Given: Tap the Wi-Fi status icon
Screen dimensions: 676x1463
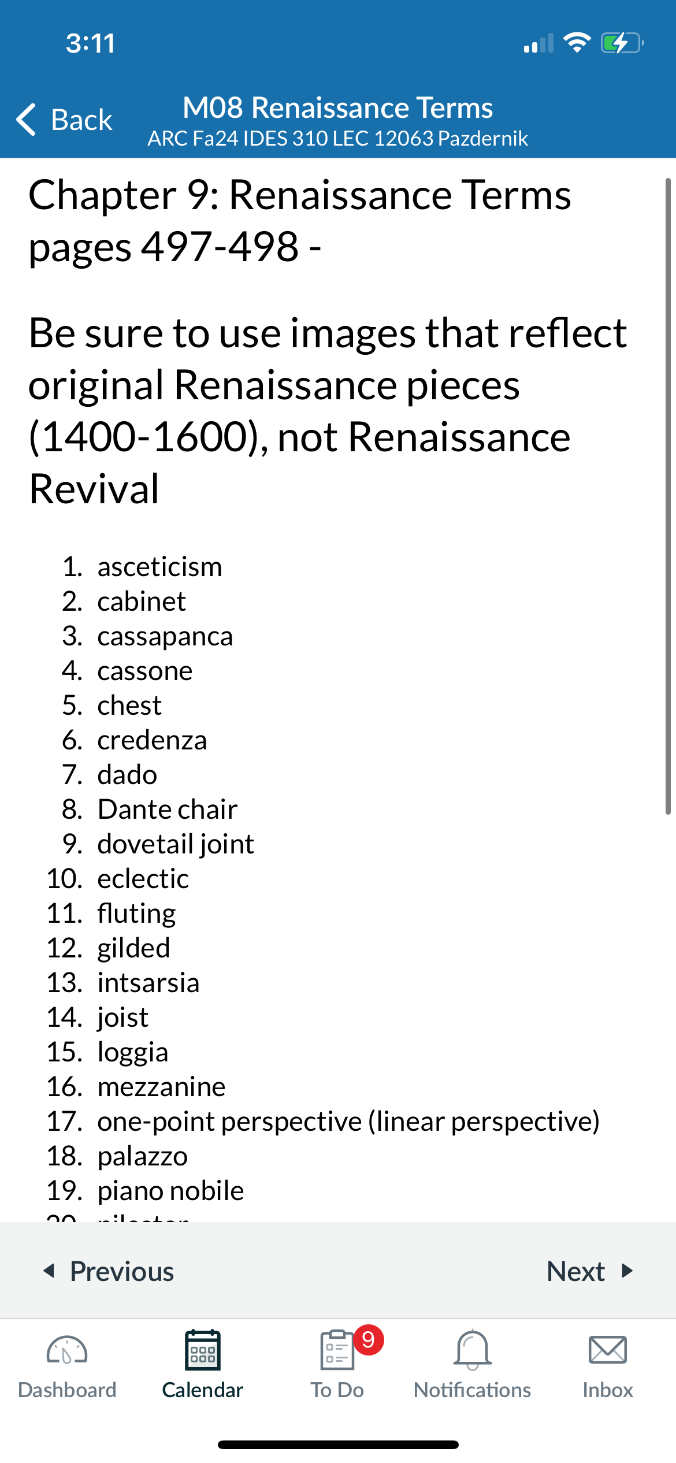Looking at the screenshot, I should coord(577,43).
